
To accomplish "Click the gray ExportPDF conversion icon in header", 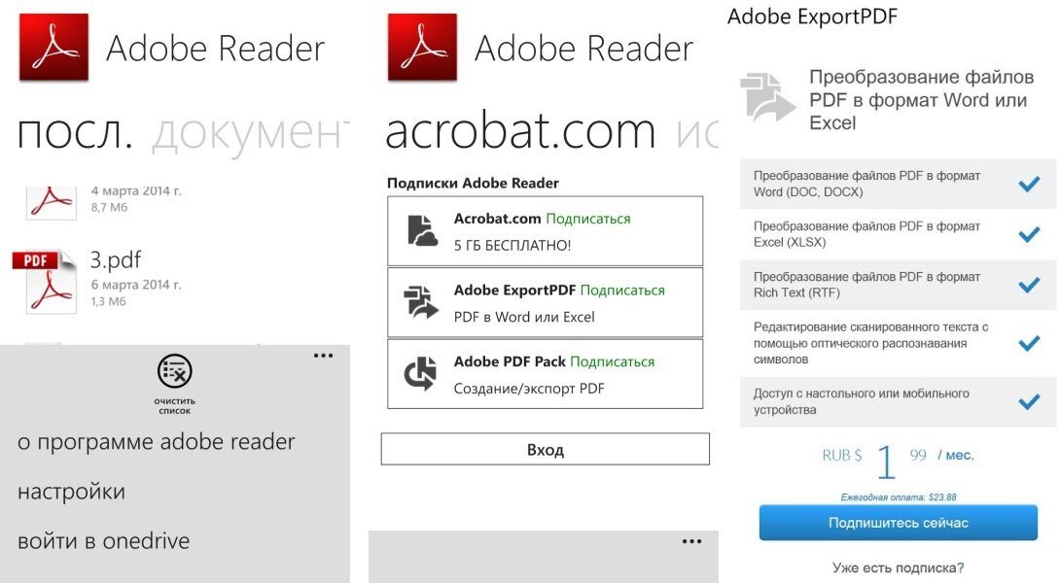I will pyautogui.click(x=768, y=98).
